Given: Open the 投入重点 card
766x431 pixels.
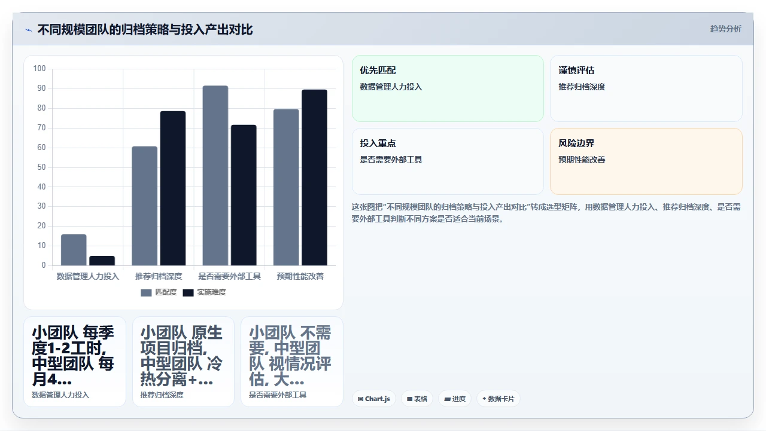Looking at the screenshot, I should coord(448,161).
